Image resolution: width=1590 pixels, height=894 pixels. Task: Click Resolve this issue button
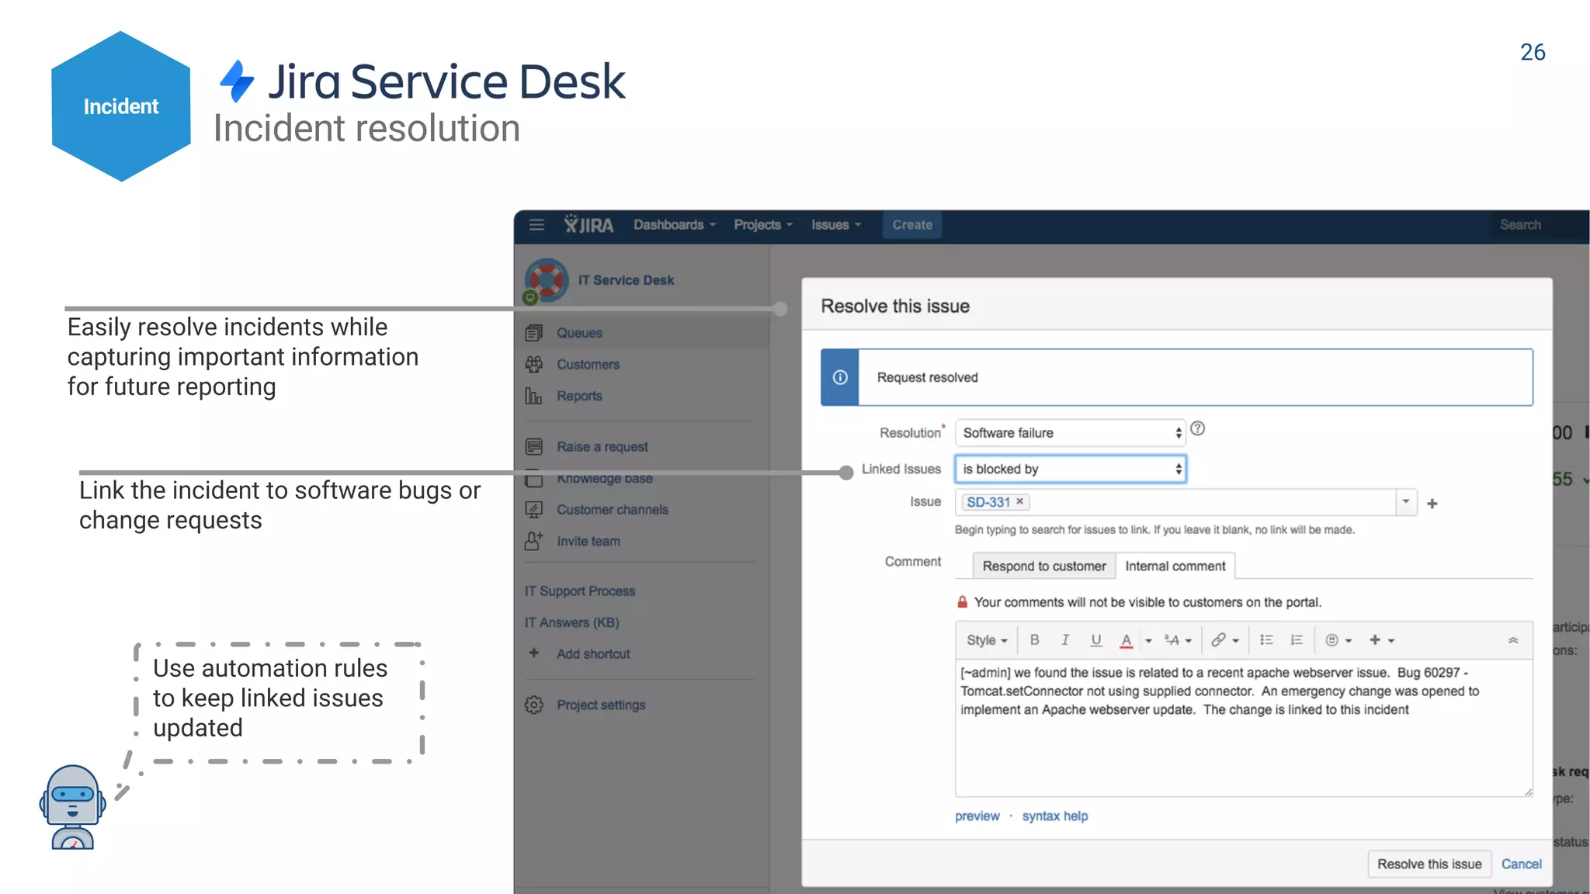coord(1429,865)
